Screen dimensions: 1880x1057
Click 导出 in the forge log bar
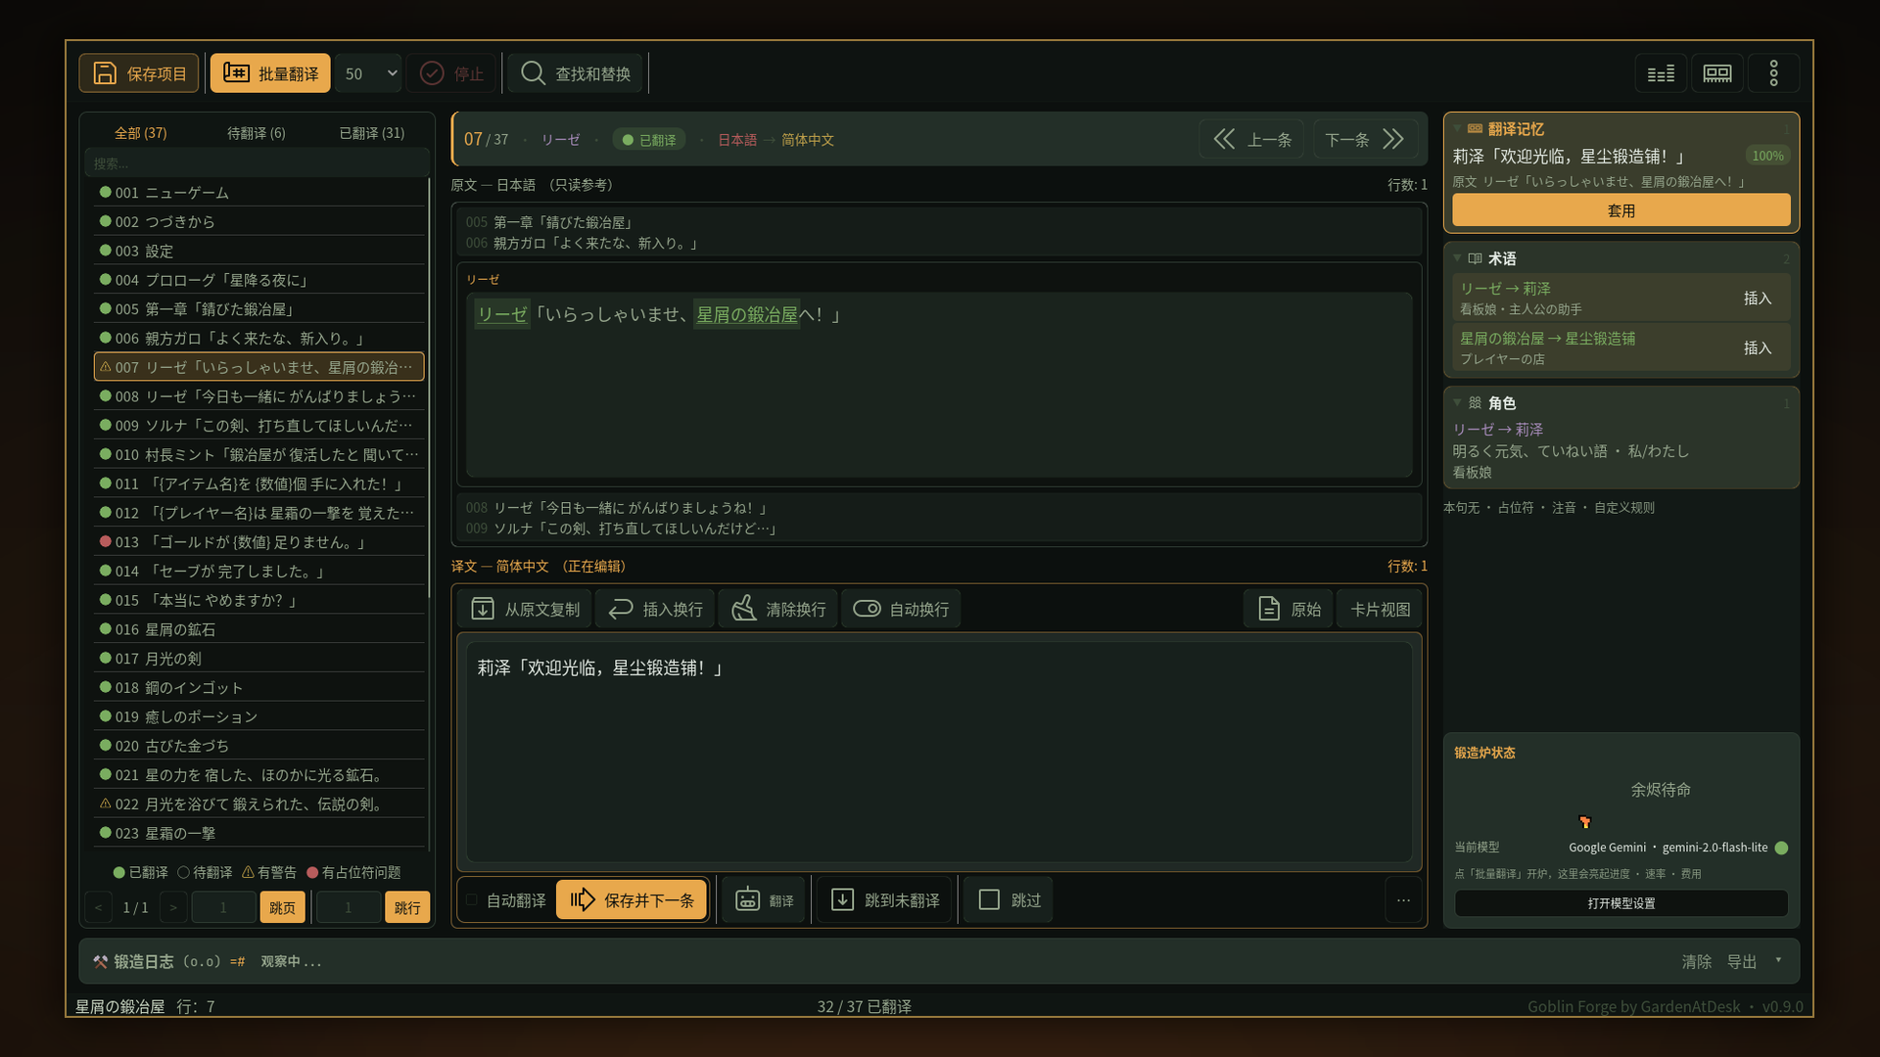click(x=1742, y=962)
